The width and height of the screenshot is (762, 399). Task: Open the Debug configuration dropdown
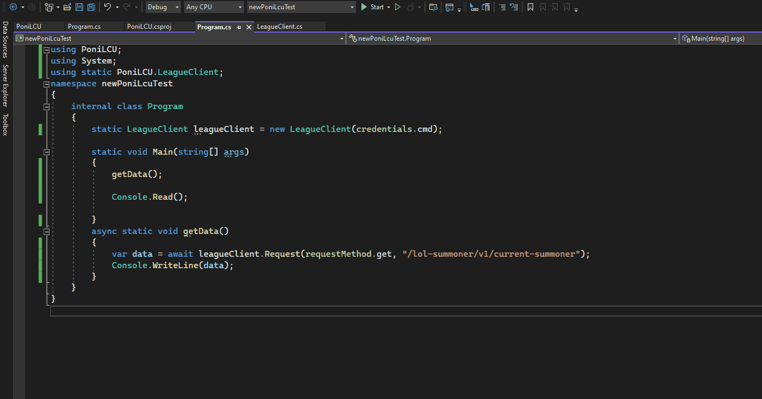(178, 7)
